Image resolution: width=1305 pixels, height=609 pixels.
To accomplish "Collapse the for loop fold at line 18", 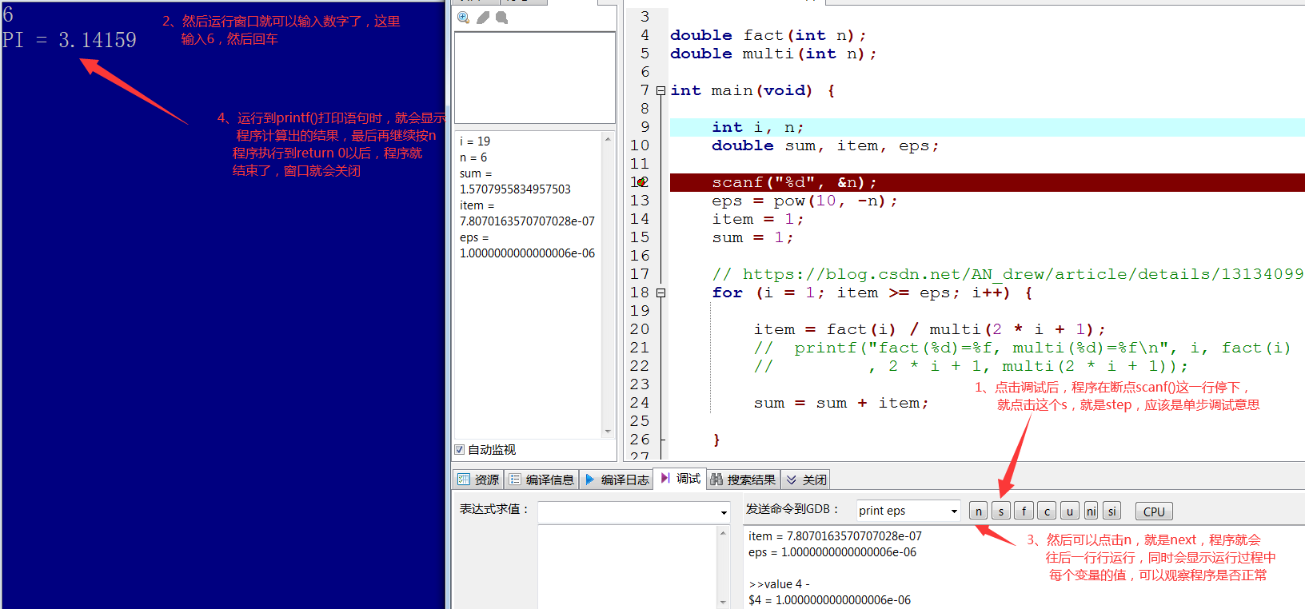I will [x=660, y=293].
